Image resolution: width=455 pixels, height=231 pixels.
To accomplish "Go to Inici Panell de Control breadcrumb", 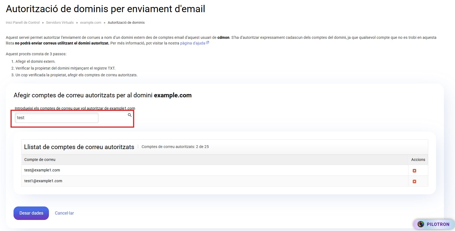I will [23, 23].
